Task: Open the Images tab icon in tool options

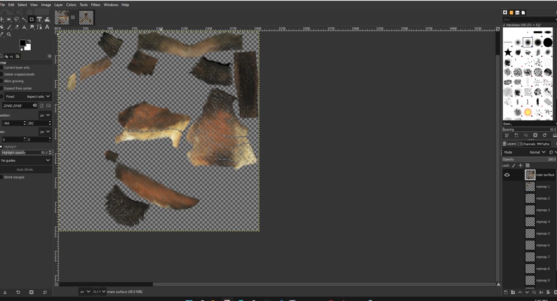Action: point(17,56)
